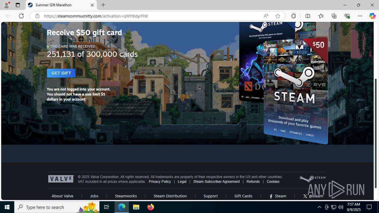Close the Summer Gift Marathon tab
The height and width of the screenshot is (213, 379).
point(92,5)
